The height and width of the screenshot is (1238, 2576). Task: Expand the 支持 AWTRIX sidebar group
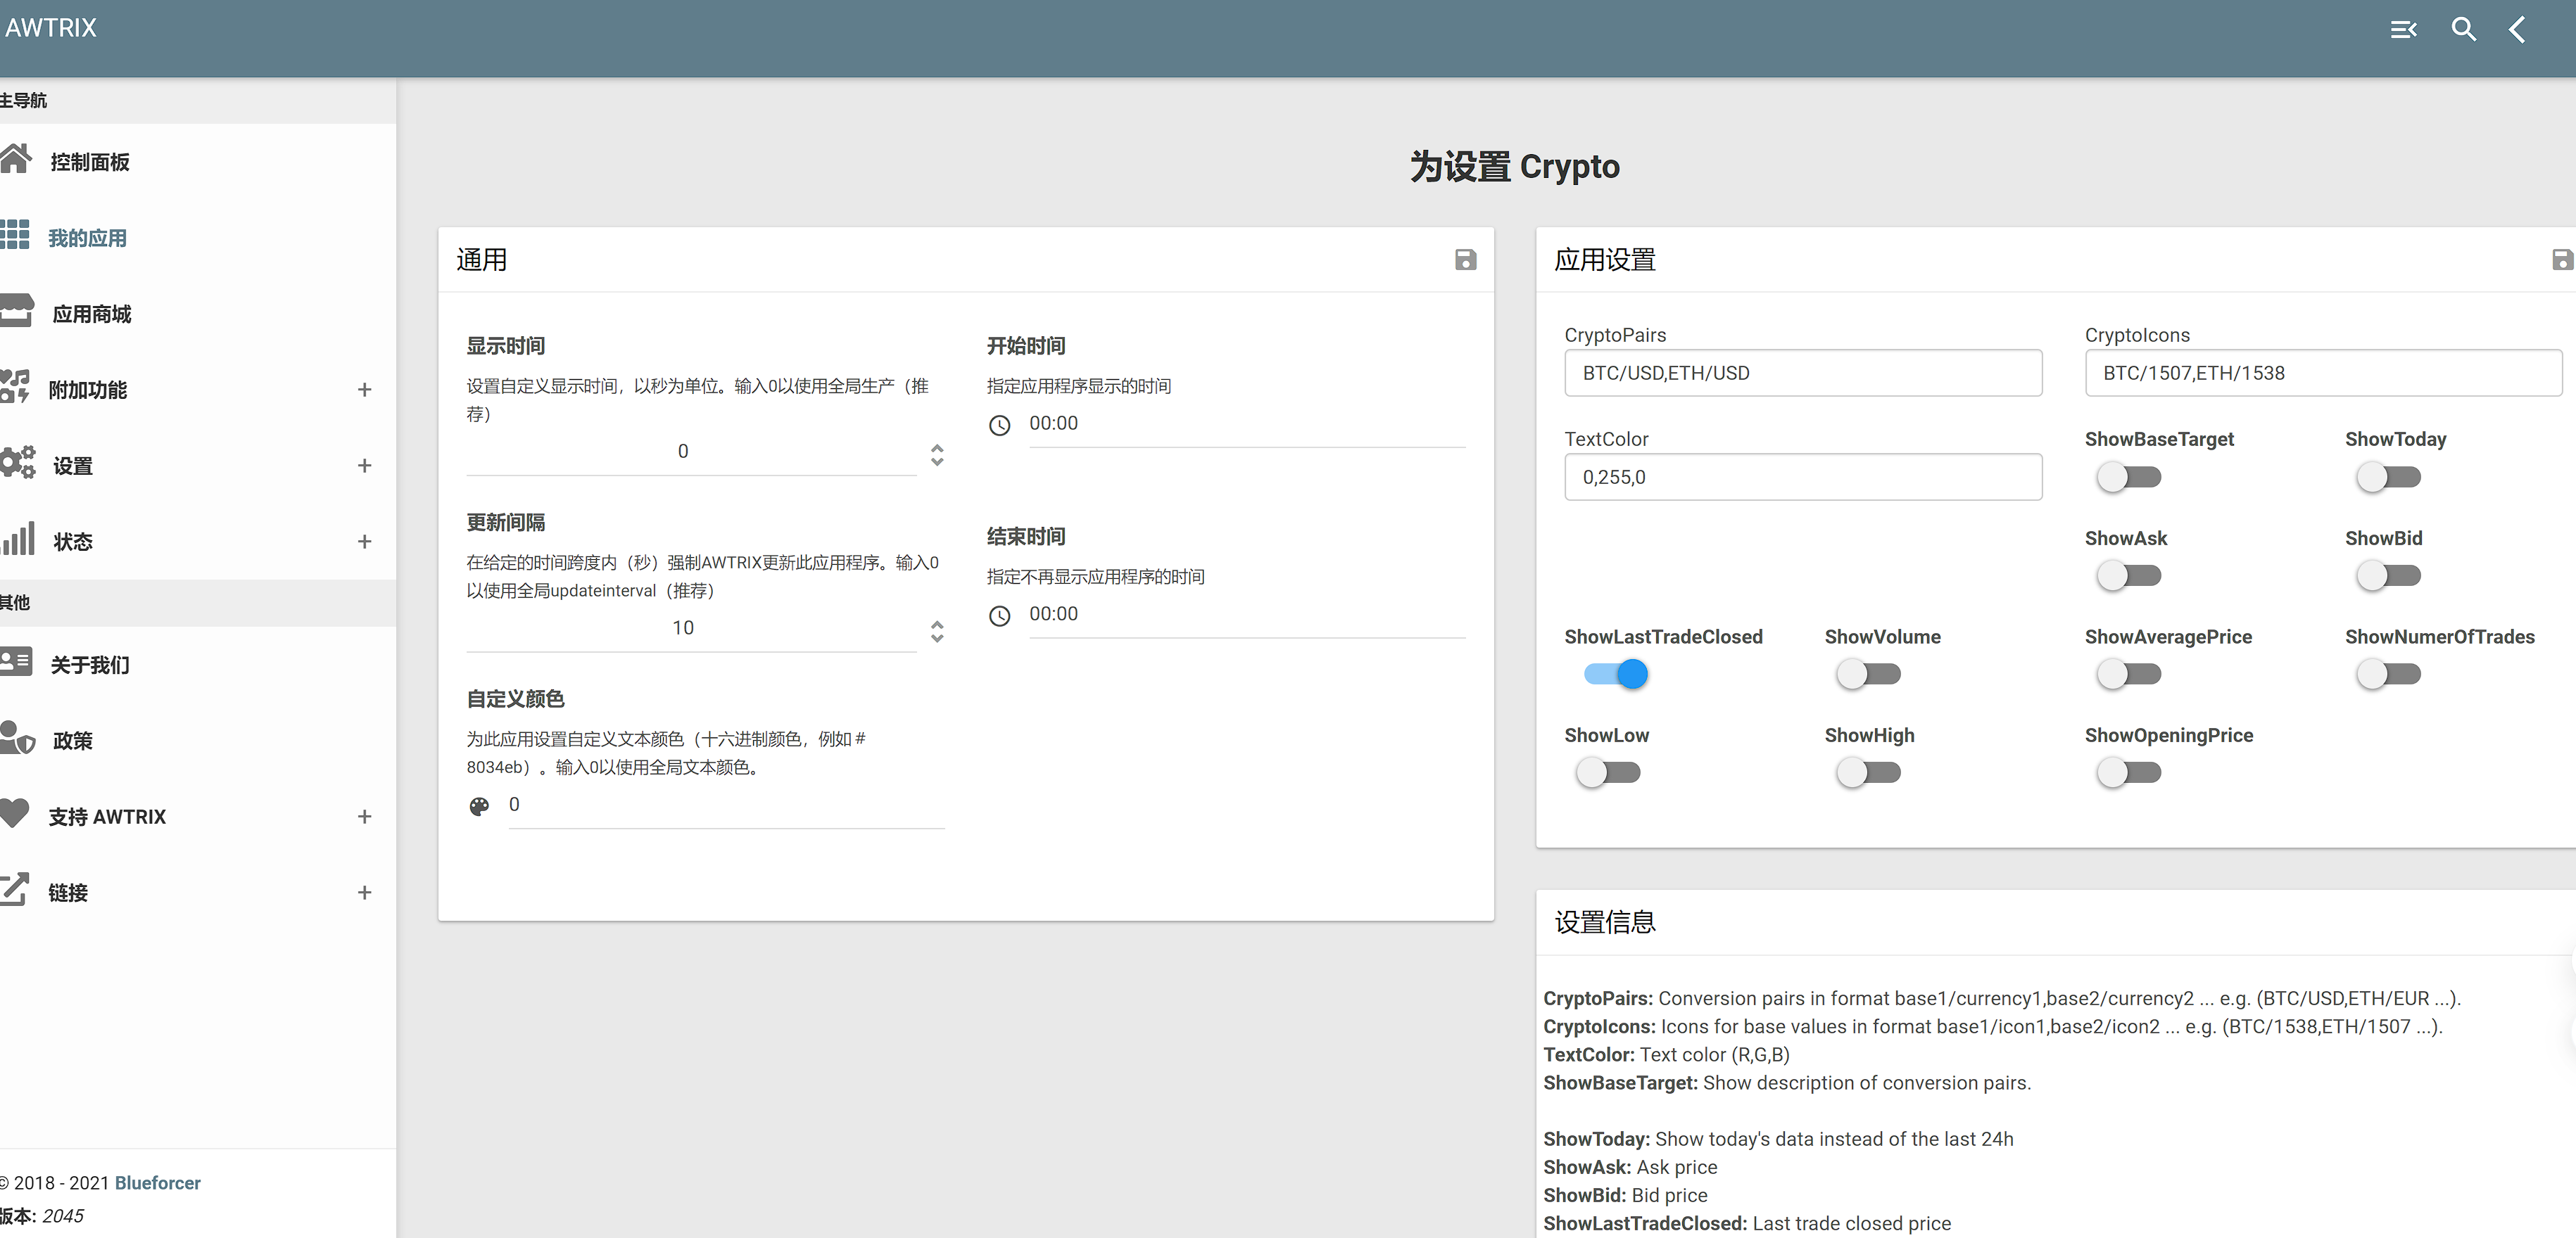(364, 817)
